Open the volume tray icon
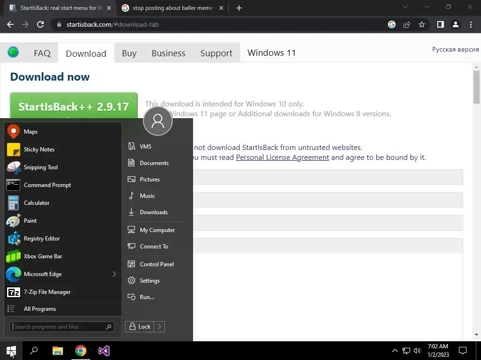The height and width of the screenshot is (360, 481). coord(417,351)
